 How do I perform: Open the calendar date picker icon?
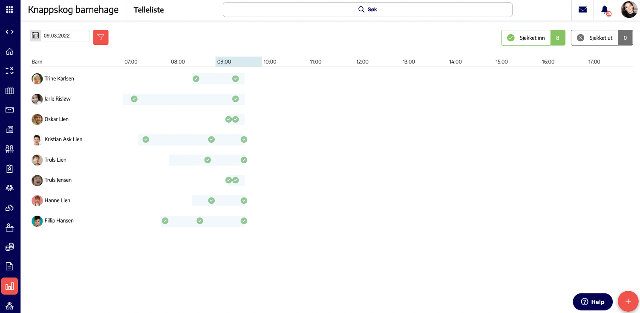35,36
